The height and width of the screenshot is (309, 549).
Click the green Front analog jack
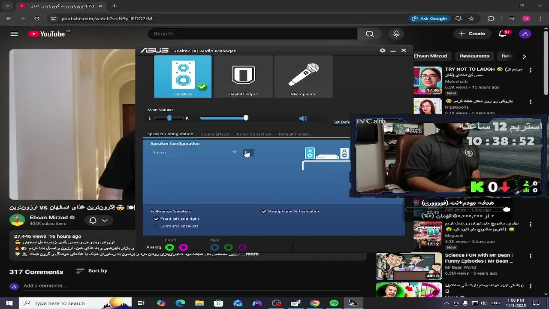(x=170, y=247)
